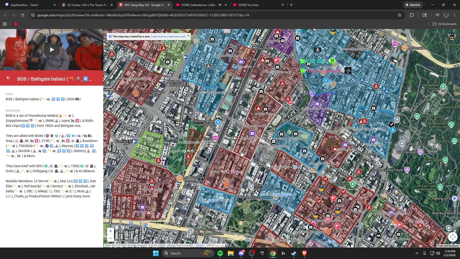Open the Gemini button in Chrome

(413, 5)
